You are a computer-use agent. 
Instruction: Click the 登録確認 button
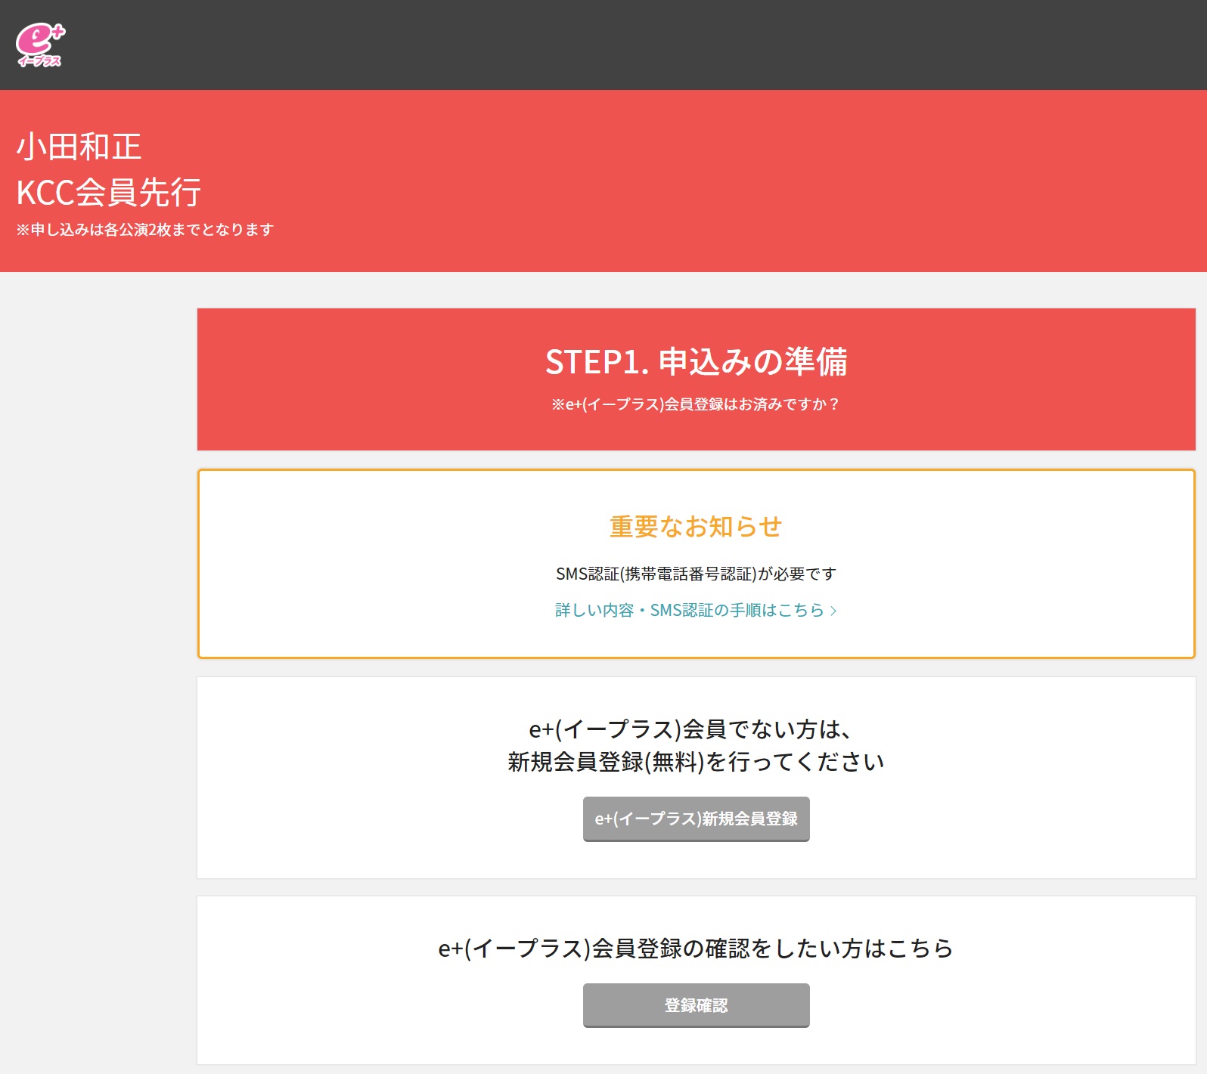pos(696,1005)
